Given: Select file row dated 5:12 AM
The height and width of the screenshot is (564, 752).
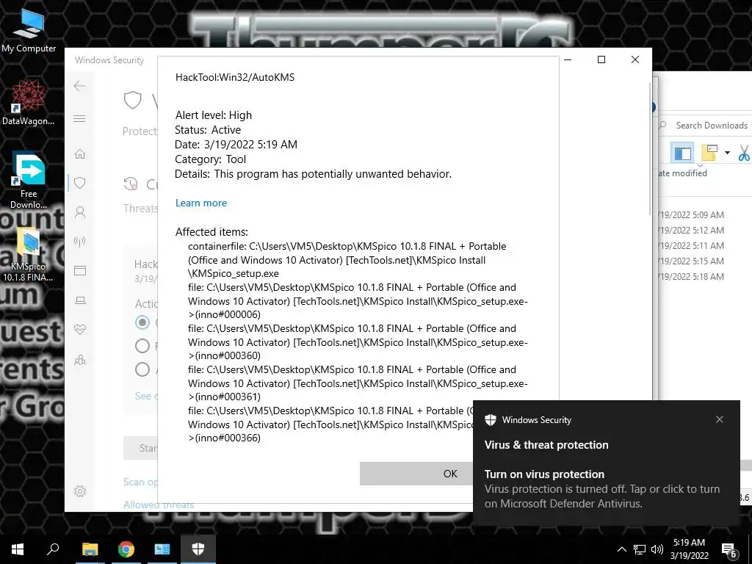Looking at the screenshot, I should (x=691, y=230).
